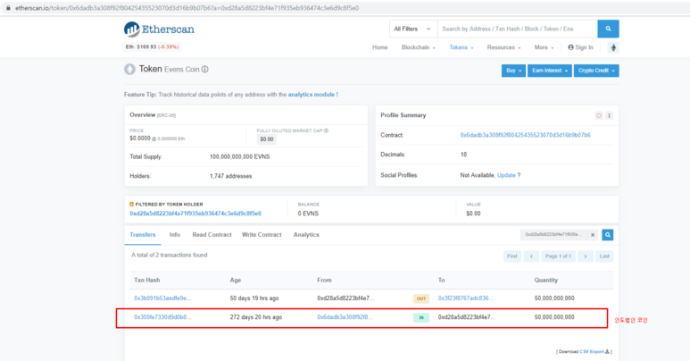Switch to the Info tab
The width and height of the screenshot is (690, 361).
click(x=175, y=235)
